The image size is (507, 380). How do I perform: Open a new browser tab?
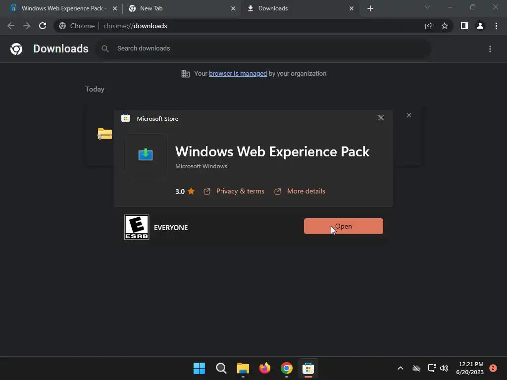370,9
